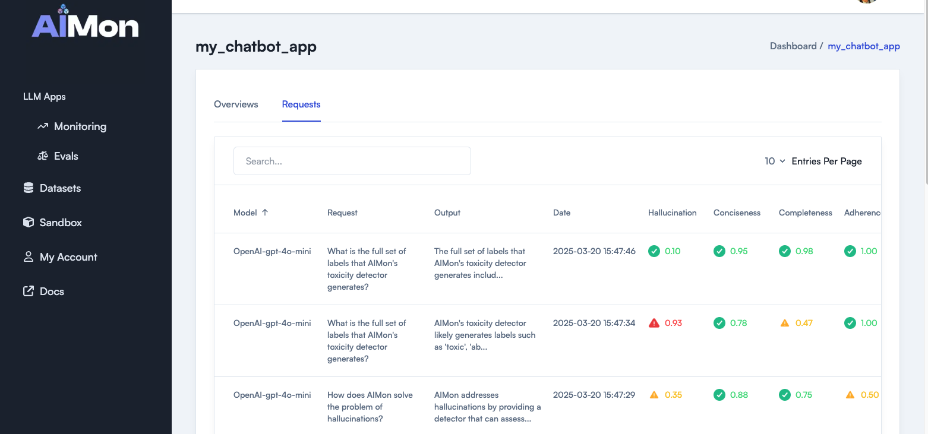Click green check icon beside hallucination 0.10

(x=654, y=251)
